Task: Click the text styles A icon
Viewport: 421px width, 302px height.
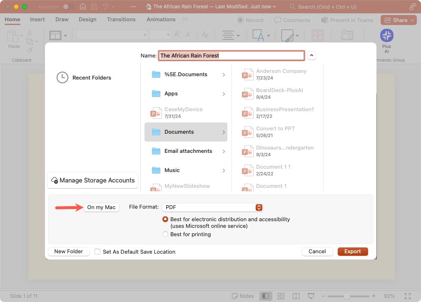Action: click(259, 35)
